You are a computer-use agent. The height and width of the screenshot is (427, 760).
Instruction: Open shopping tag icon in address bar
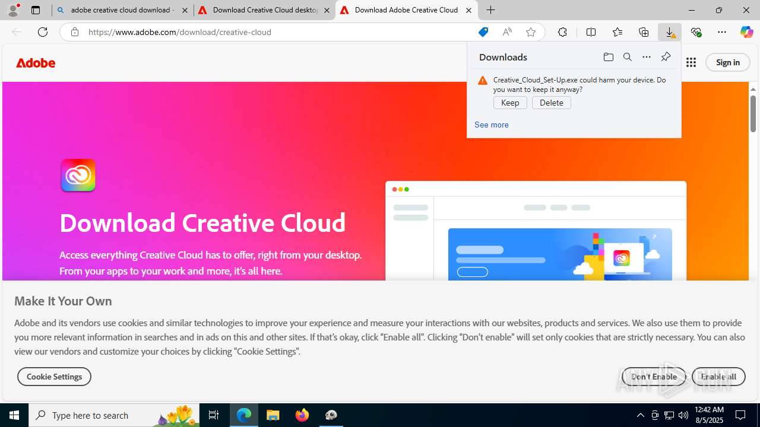483,32
